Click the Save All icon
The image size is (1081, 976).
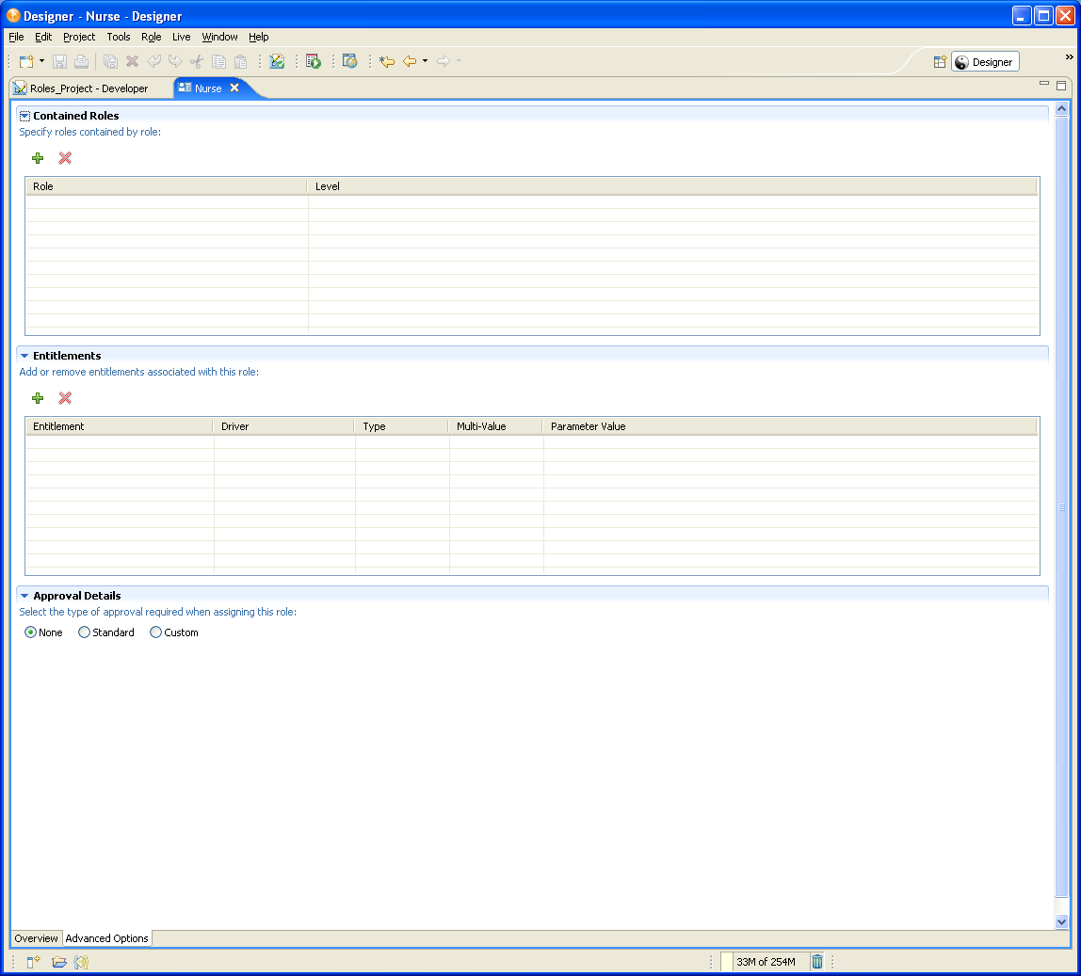pyautogui.click(x=110, y=61)
